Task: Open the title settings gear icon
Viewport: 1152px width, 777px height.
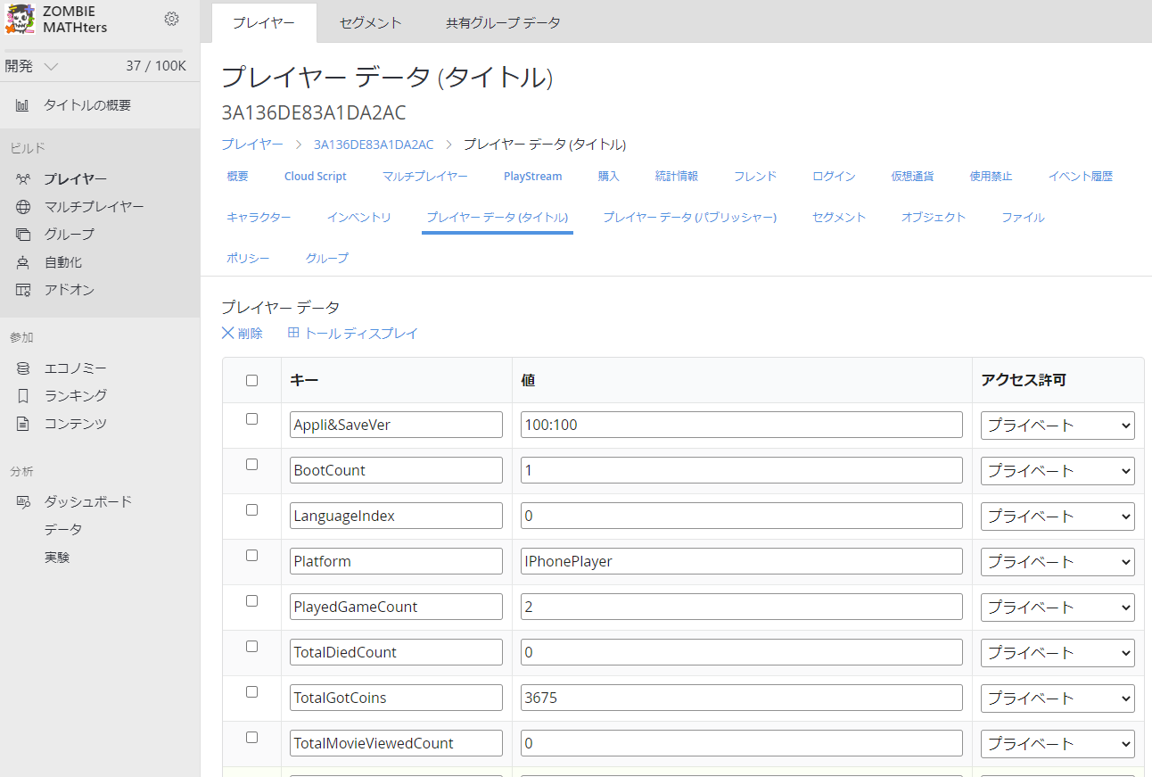Action: [x=172, y=19]
